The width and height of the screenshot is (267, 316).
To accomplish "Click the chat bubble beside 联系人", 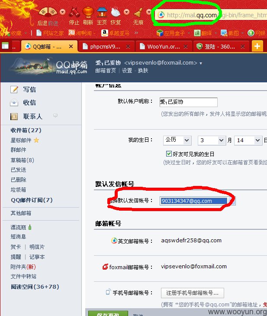I will click(x=55, y=115).
